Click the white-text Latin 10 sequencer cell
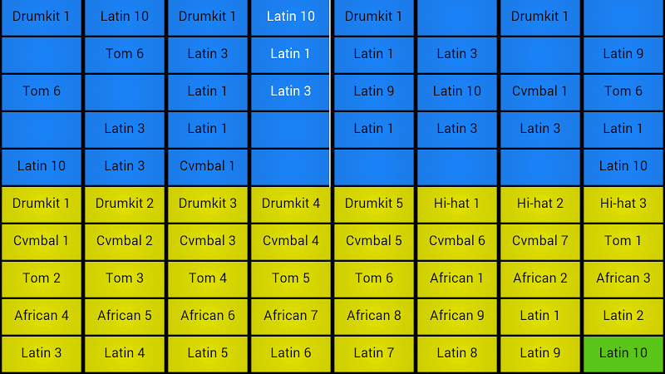Viewport: 665px width, 374px height. (x=290, y=17)
